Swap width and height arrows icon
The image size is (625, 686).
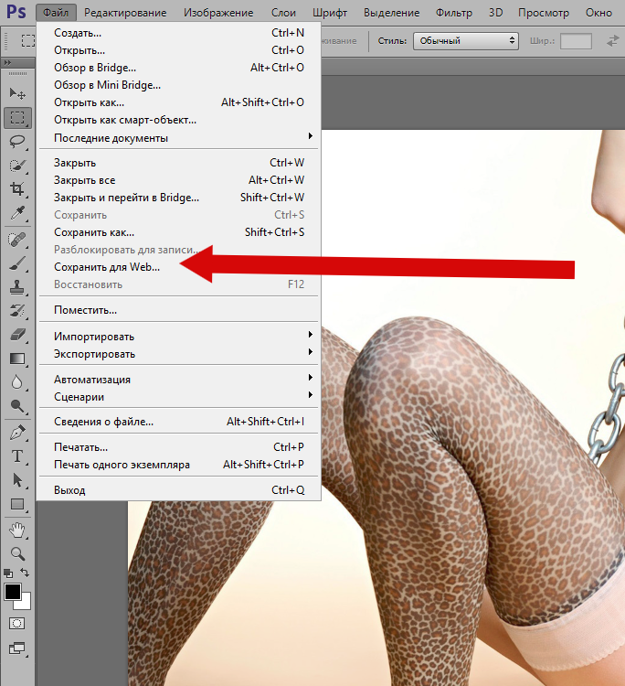(x=613, y=40)
